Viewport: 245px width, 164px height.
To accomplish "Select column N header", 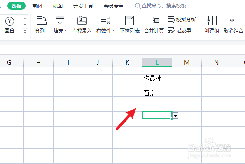I will coord(217,63).
